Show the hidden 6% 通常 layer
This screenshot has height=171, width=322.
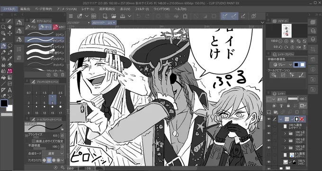[x=268, y=155]
